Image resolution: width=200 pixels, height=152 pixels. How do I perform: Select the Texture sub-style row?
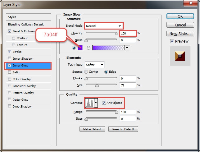click(29, 45)
